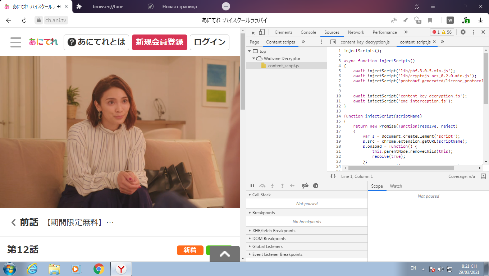Click the 新規会員登録 registration button

tap(159, 42)
